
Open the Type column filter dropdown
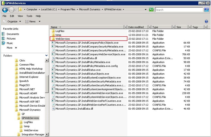(174, 27)
